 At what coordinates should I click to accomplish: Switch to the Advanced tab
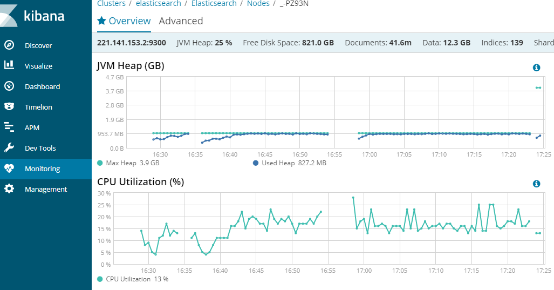pos(181,21)
